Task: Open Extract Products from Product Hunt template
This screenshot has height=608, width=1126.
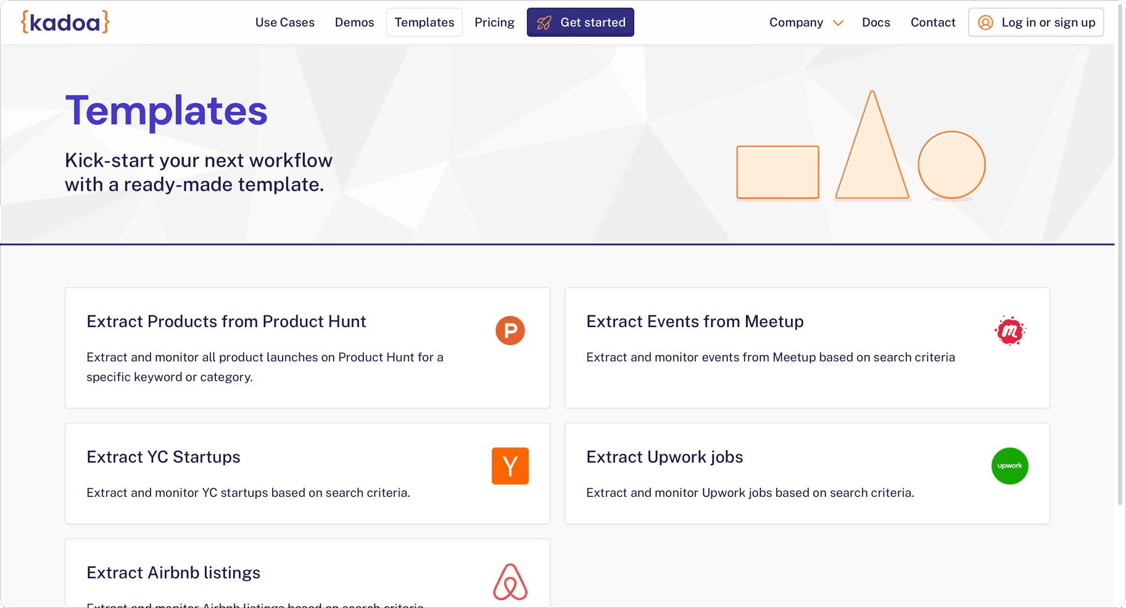Action: (x=226, y=322)
